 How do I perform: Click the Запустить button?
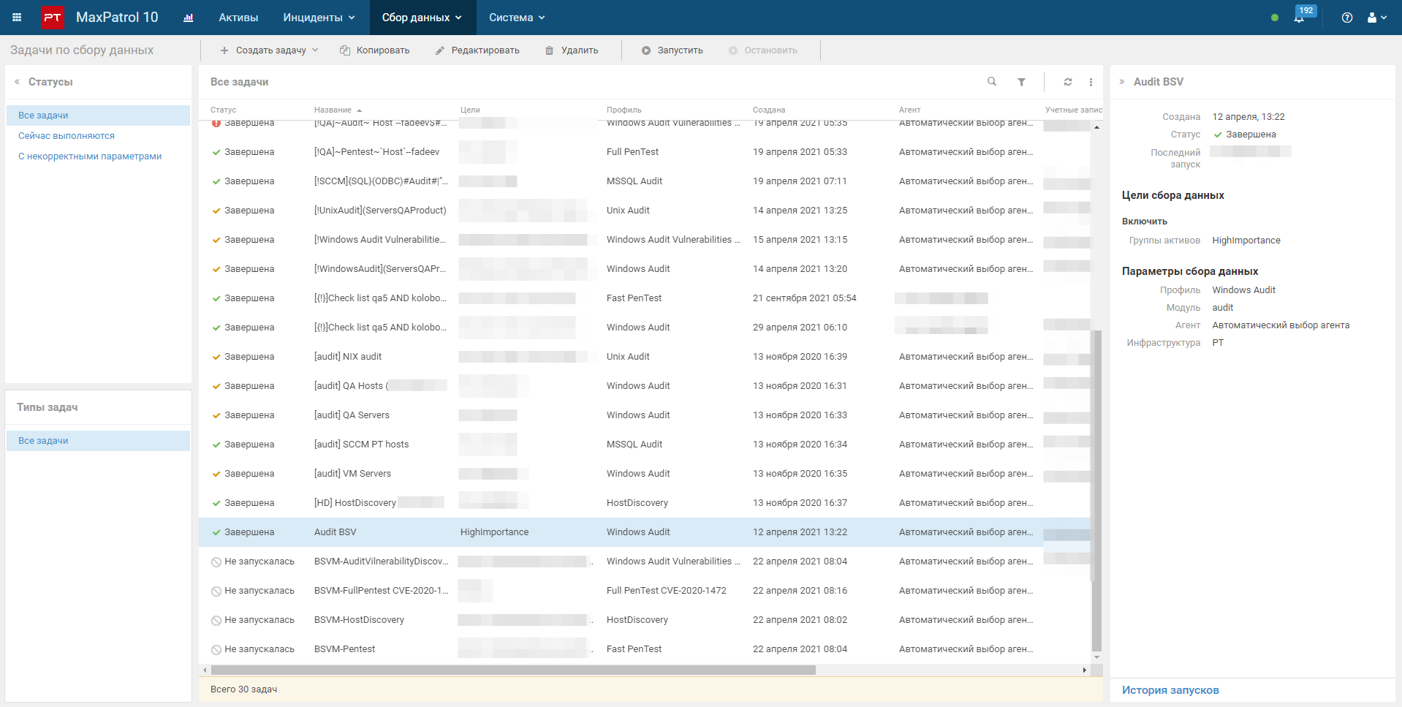pyautogui.click(x=672, y=50)
